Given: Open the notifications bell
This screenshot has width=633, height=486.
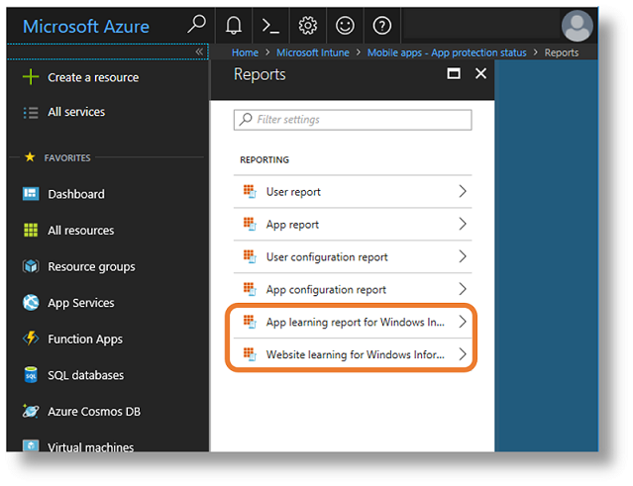Looking at the screenshot, I should pos(234,26).
